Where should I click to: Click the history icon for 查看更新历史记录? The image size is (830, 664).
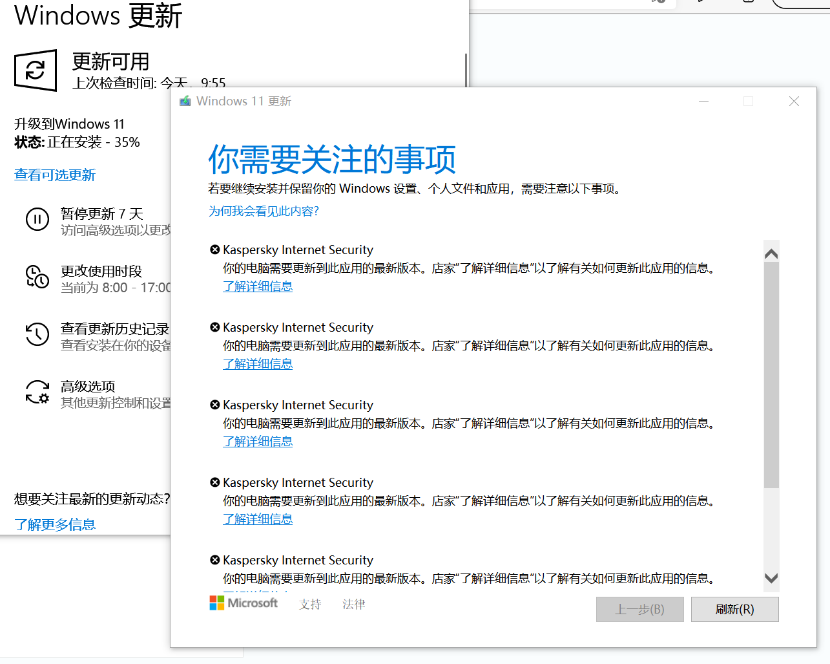(37, 334)
